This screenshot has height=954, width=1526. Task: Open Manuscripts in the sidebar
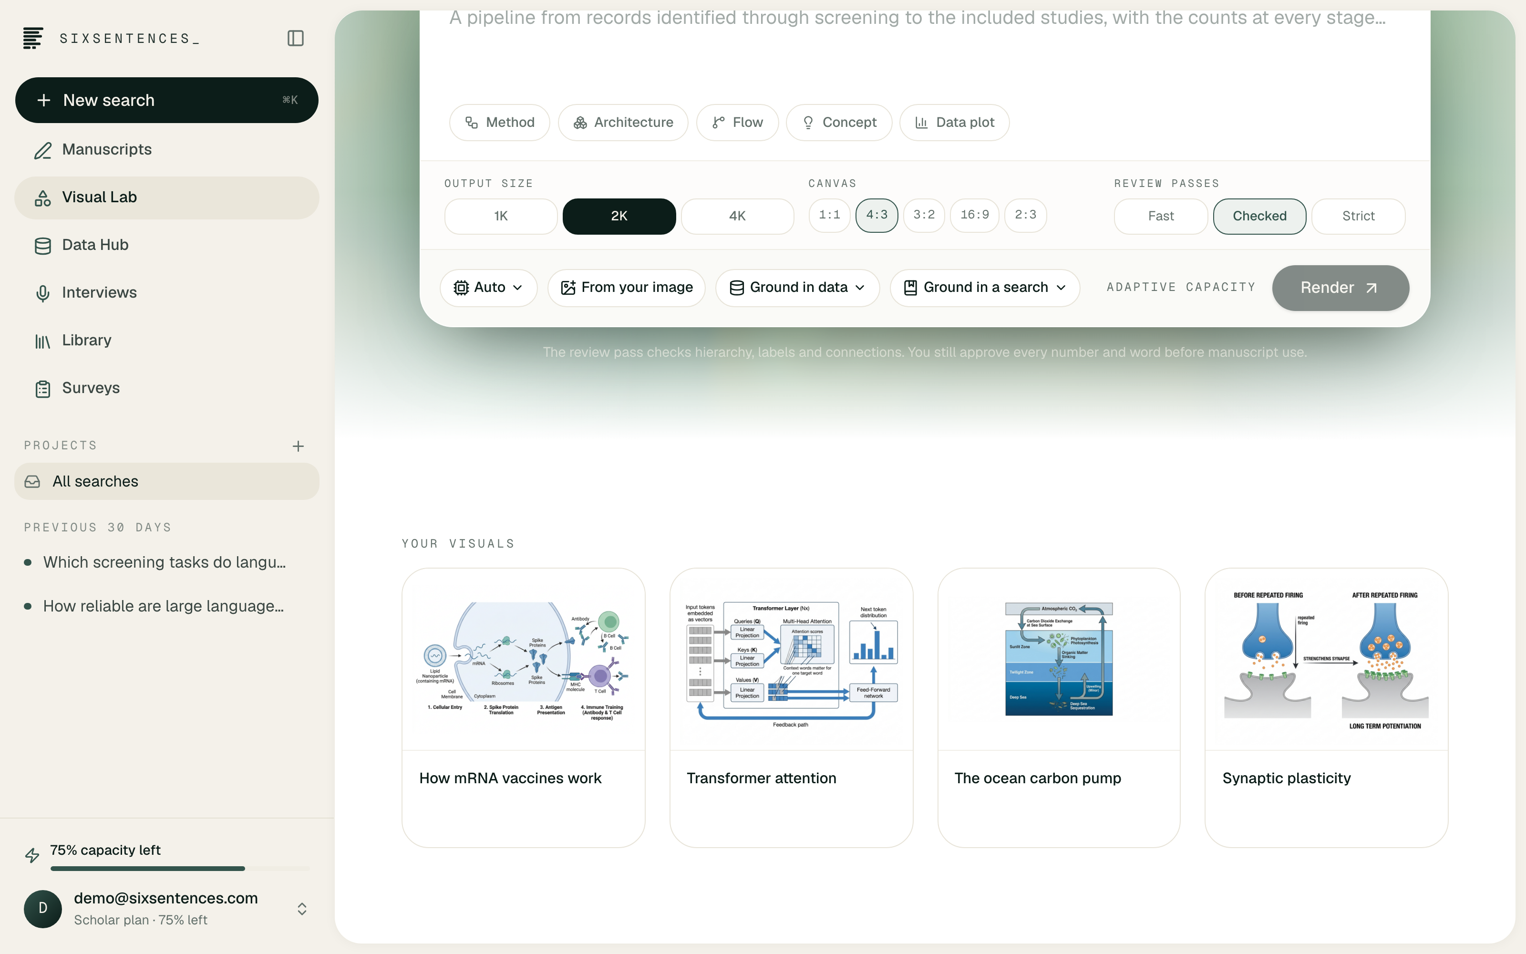click(166, 150)
